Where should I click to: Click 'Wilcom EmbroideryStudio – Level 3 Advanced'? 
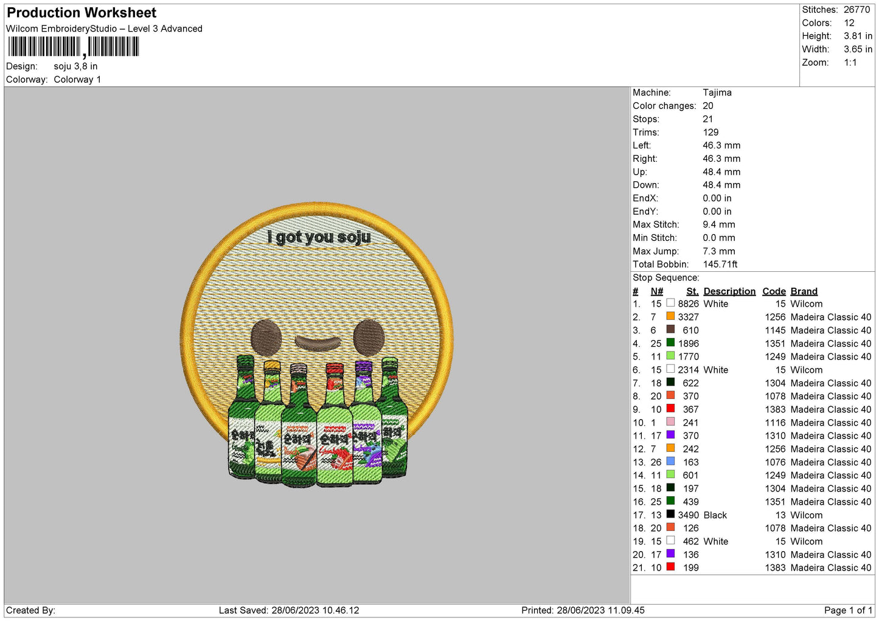[x=104, y=29]
